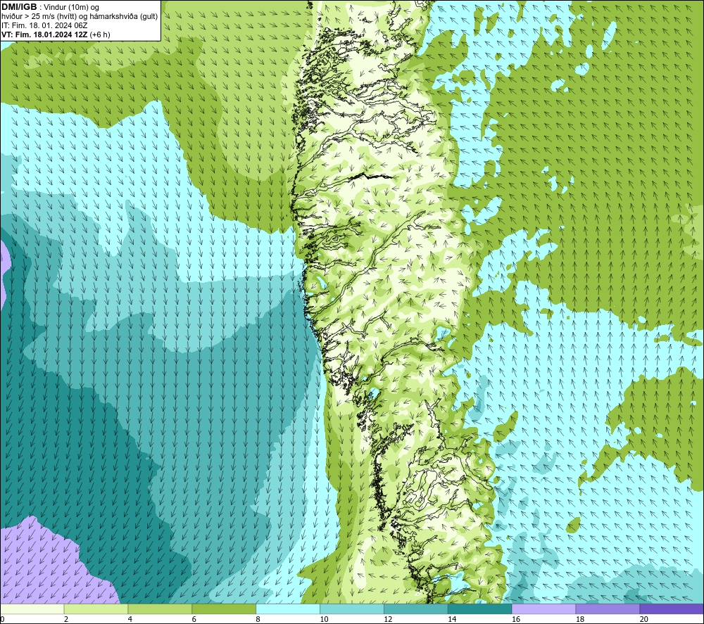Click the '2' label on the wind scale

(66, 620)
